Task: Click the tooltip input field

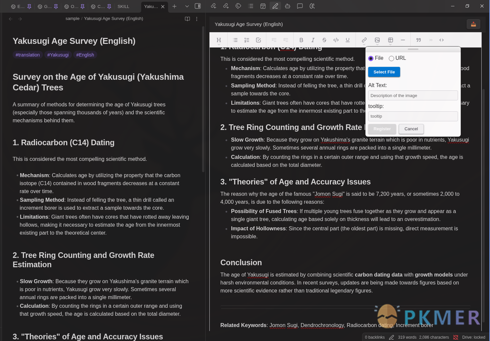Action: point(413,116)
